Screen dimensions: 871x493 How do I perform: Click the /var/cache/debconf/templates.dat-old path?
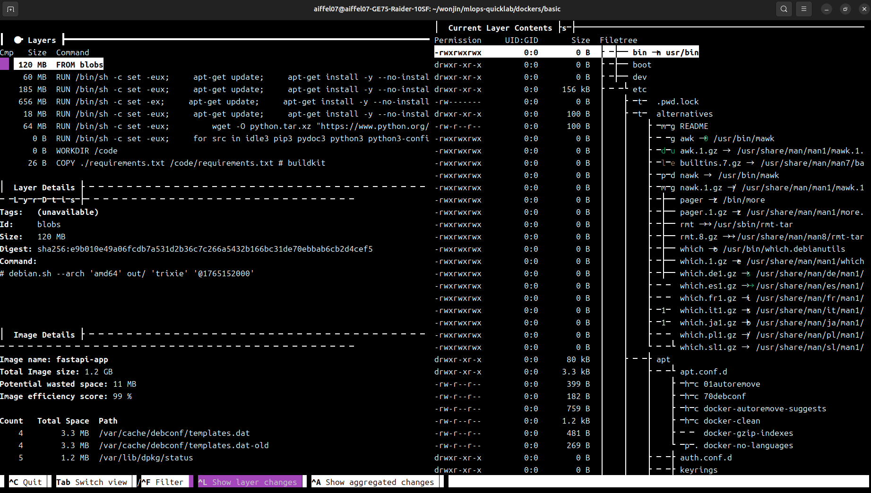tap(184, 445)
